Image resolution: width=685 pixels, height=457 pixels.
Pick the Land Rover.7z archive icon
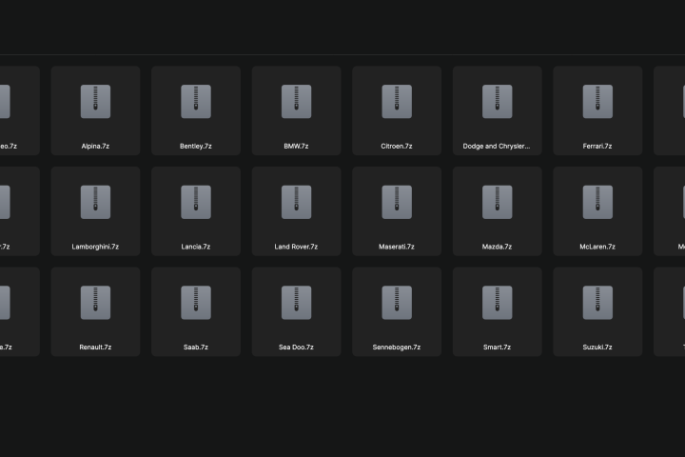tap(297, 202)
